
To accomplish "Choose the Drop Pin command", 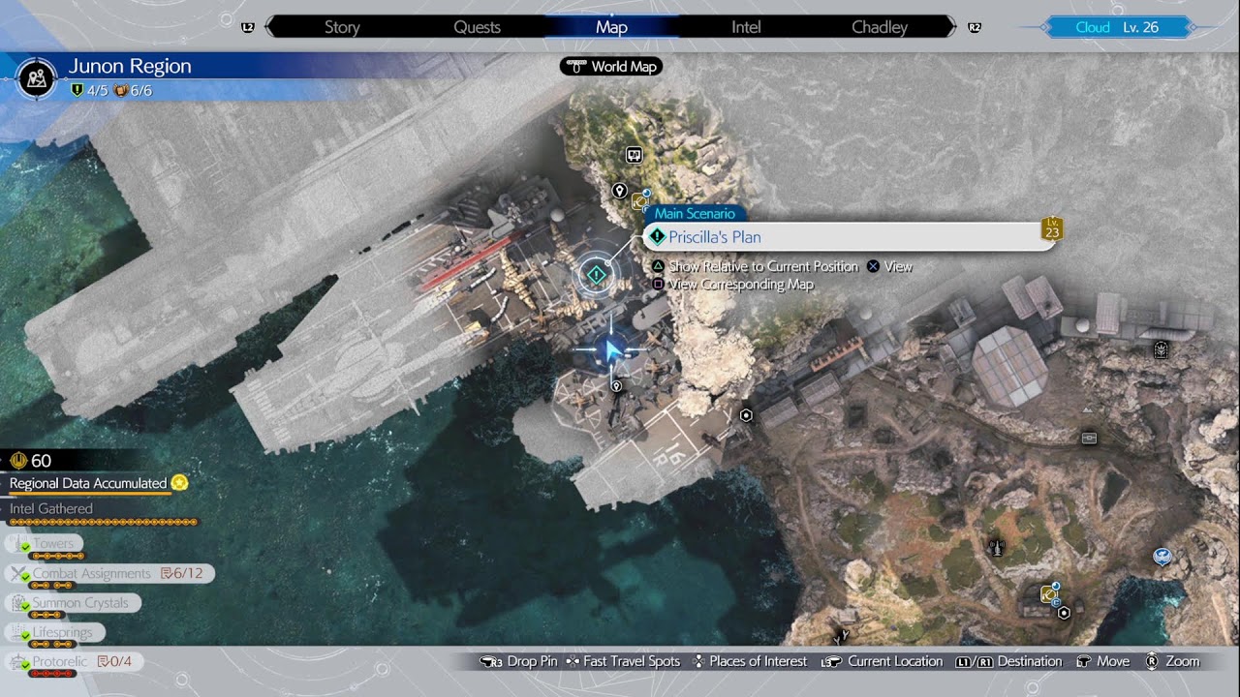I will (x=518, y=661).
